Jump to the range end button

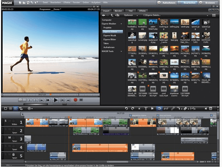point(68,100)
